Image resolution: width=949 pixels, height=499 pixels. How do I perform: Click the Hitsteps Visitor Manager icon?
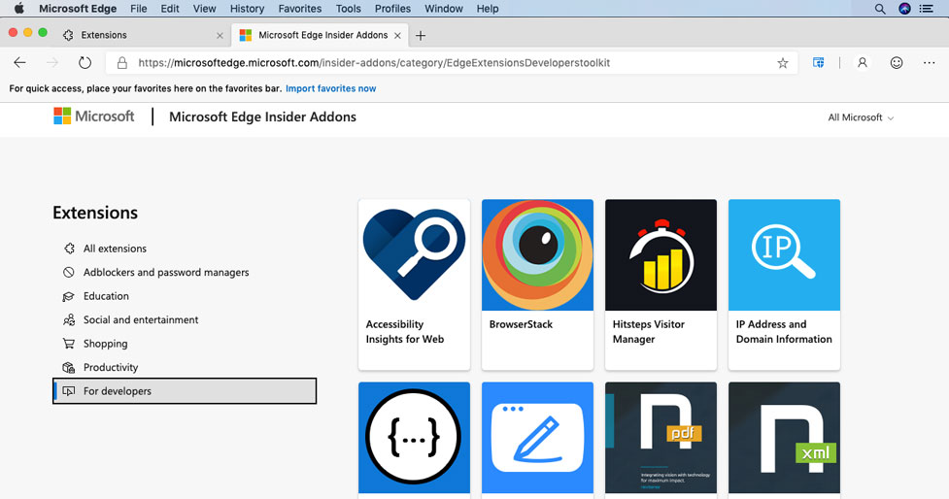point(661,255)
